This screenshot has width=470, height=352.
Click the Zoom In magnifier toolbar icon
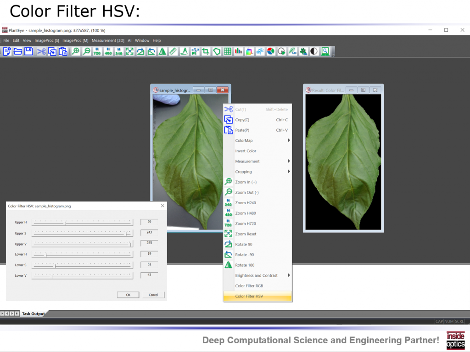[75, 51]
